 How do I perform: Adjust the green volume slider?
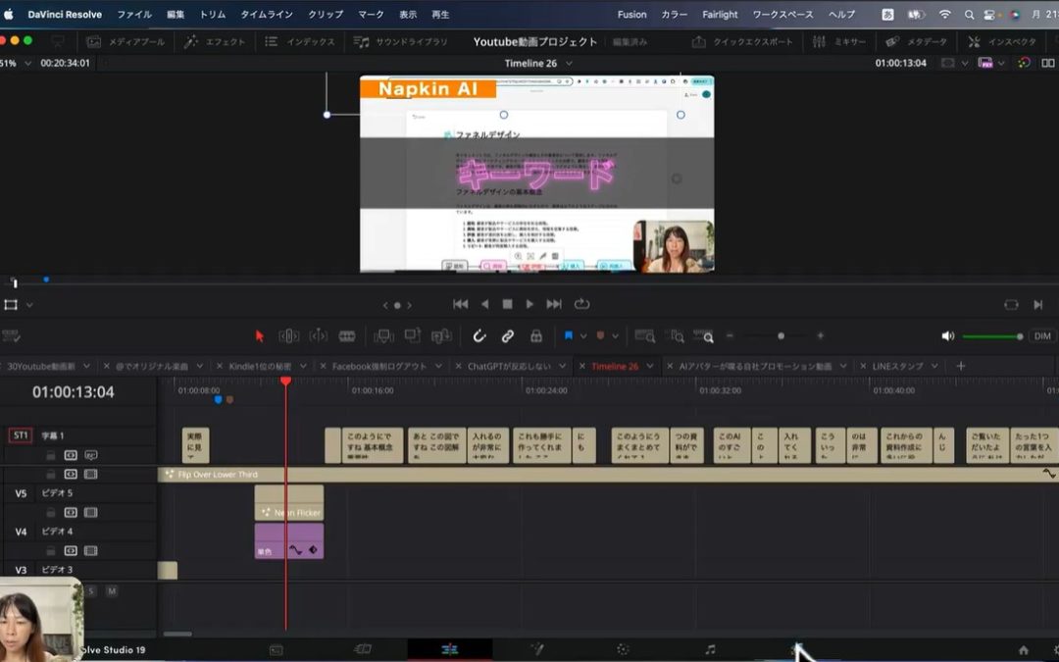click(990, 336)
